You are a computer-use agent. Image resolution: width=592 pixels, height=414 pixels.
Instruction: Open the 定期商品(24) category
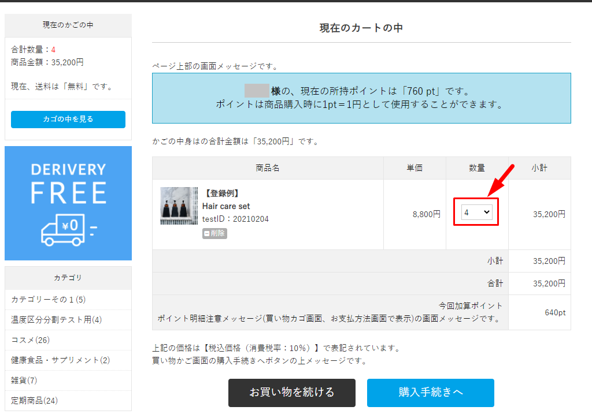coord(35,401)
